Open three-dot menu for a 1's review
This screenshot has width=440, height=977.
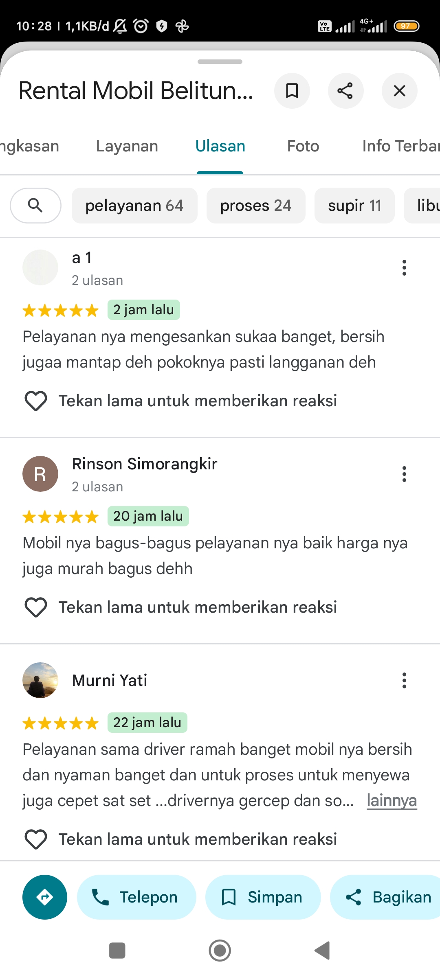tap(404, 268)
